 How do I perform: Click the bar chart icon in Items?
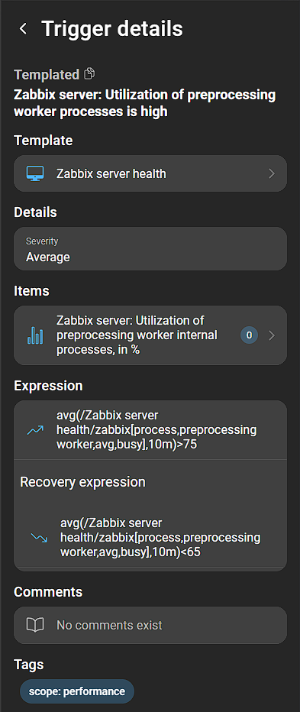tap(35, 335)
